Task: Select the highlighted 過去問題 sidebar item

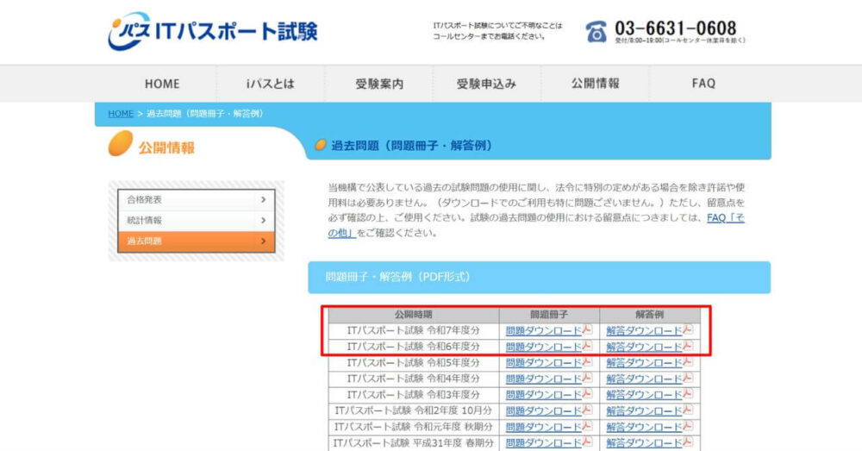Action: point(197,241)
